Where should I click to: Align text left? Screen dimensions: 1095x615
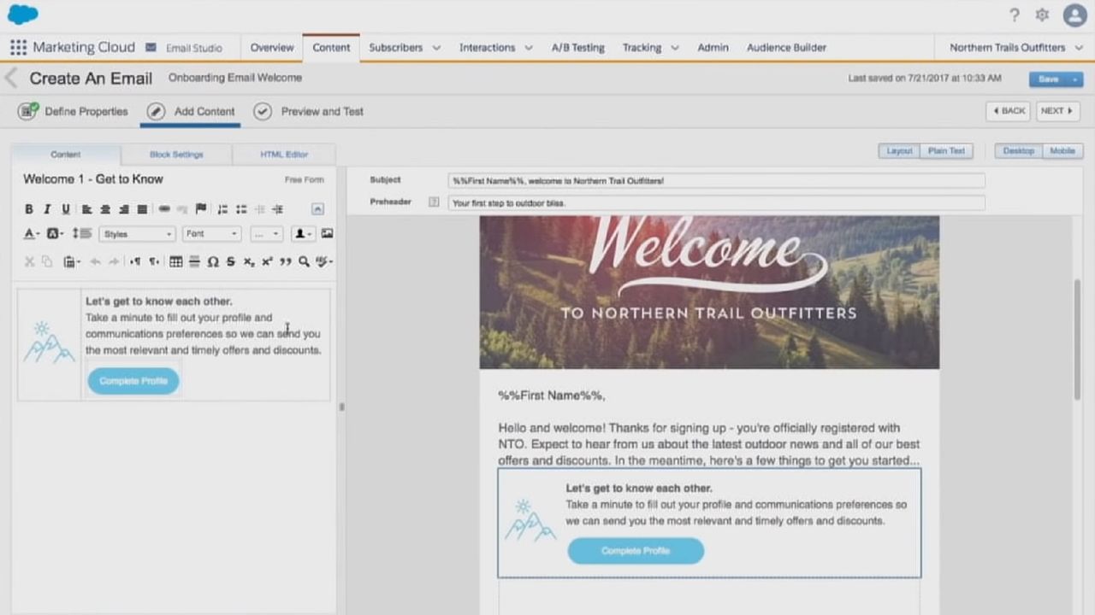point(86,209)
